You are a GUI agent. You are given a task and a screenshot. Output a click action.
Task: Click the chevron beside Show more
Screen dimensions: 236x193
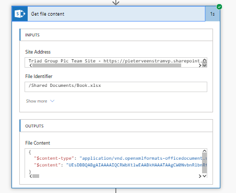click(x=52, y=101)
